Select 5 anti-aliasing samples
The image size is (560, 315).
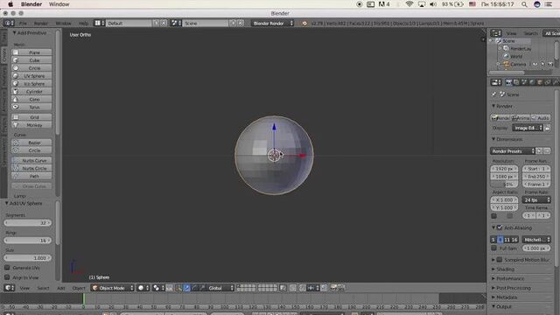click(493, 240)
